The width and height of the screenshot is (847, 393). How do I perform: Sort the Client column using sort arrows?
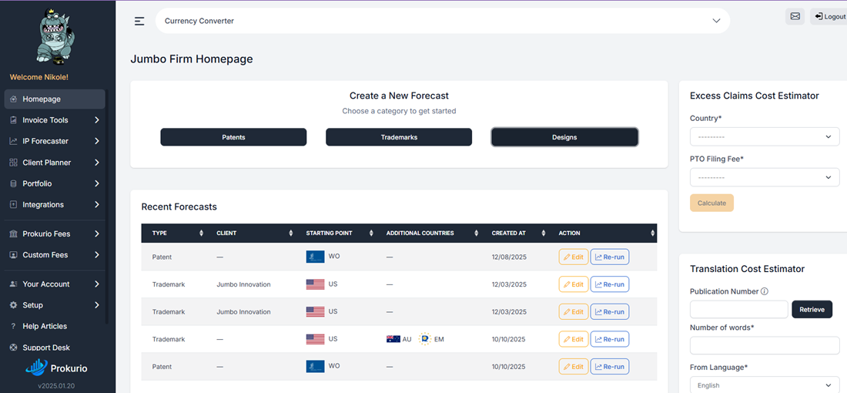tap(290, 233)
